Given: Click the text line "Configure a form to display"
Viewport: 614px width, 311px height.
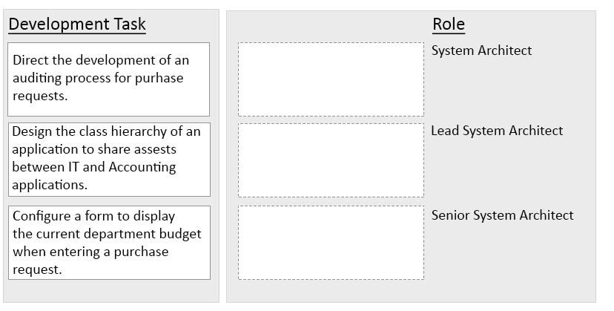Looking at the screenshot, I should pos(93,216).
